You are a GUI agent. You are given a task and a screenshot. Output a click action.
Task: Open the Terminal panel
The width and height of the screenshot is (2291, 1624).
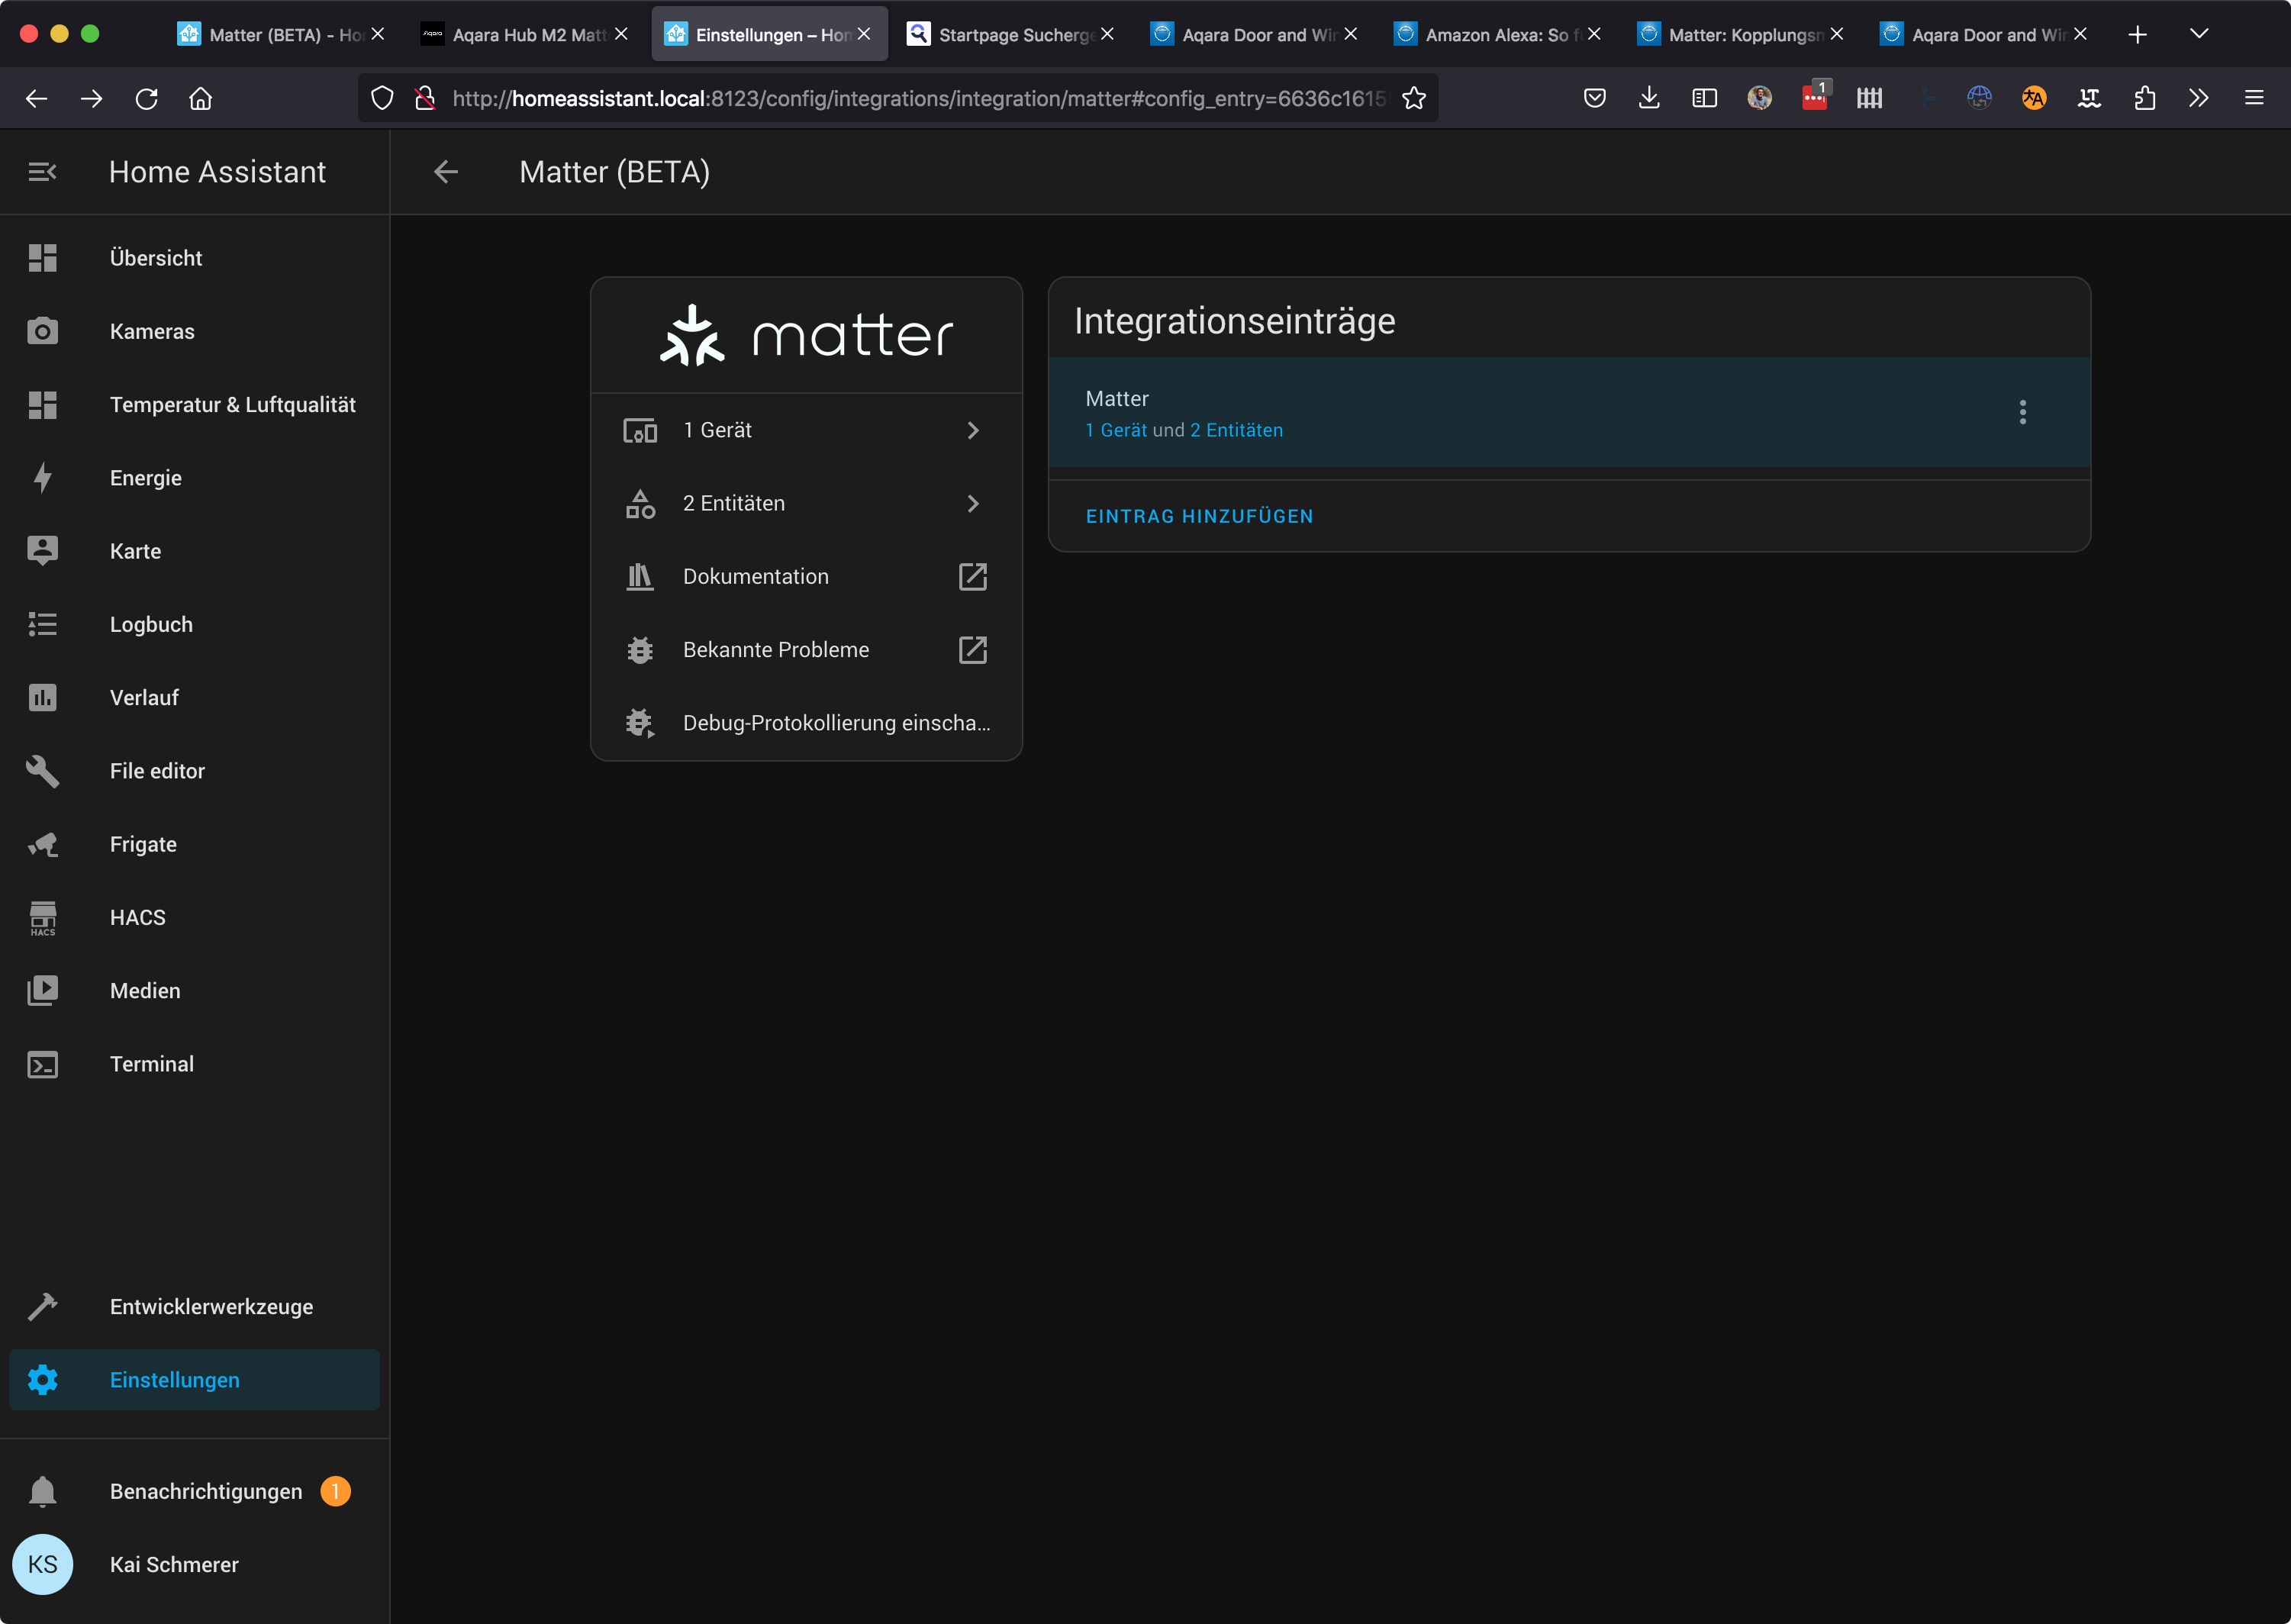click(151, 1064)
